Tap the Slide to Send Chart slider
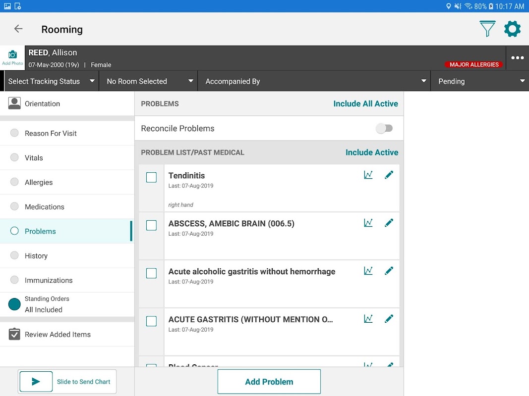Viewport: 529px width, 396px height. [36, 382]
